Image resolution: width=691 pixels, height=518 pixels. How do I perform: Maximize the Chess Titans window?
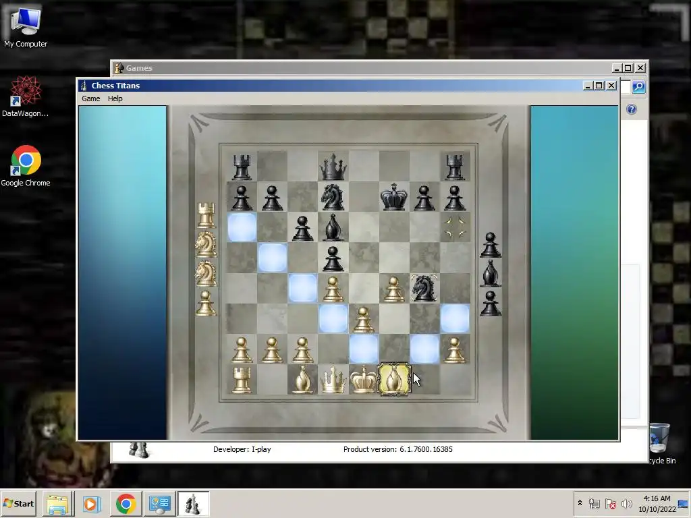coord(599,86)
